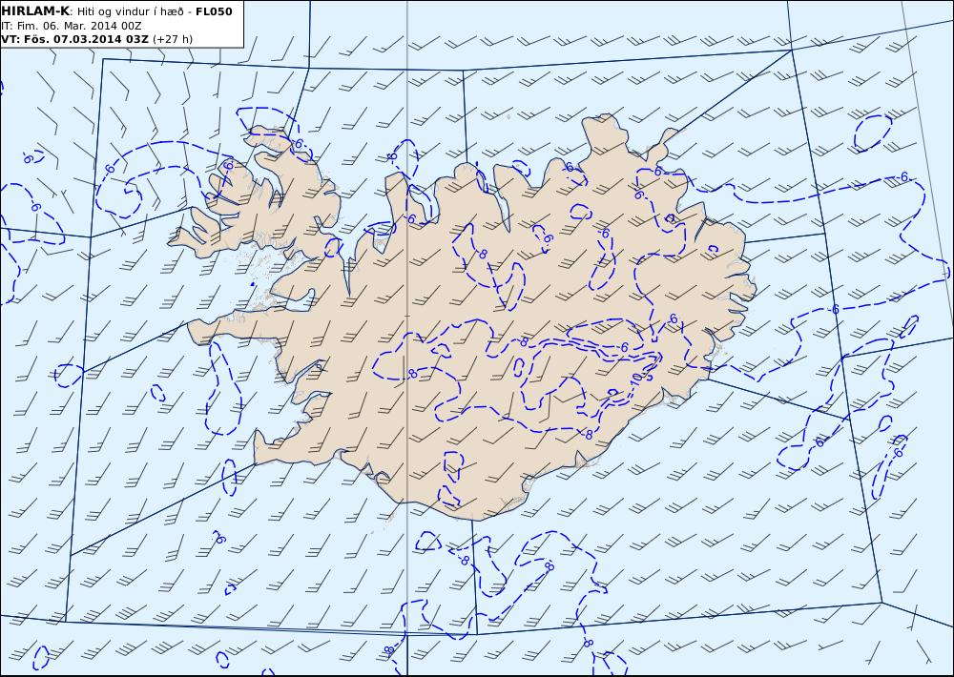Click the "Hiti og vindur í hæð" caption
This screenshot has height=677, width=954.
[x=130, y=12]
